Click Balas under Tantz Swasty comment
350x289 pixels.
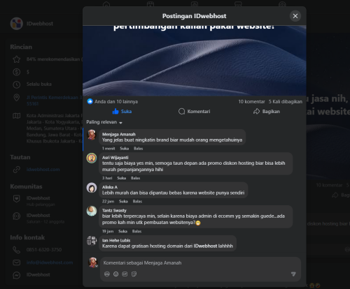click(136, 231)
